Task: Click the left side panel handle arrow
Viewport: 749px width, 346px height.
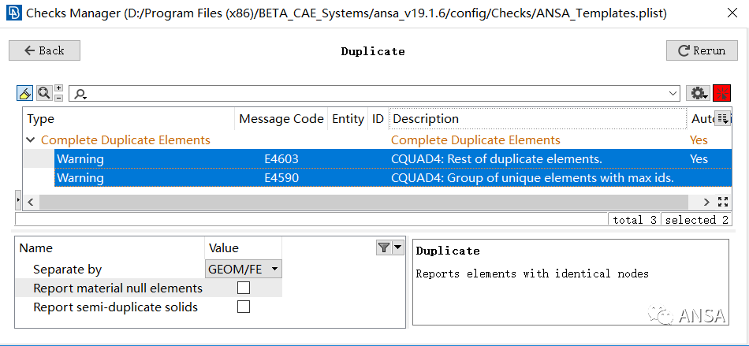Action: click(x=18, y=200)
